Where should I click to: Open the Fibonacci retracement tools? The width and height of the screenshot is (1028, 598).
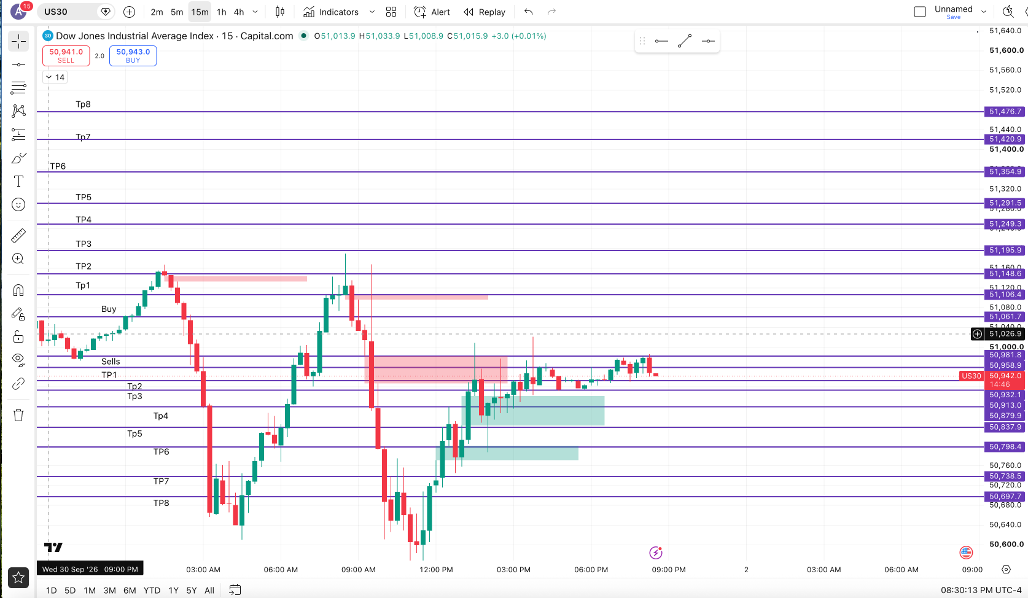18,88
